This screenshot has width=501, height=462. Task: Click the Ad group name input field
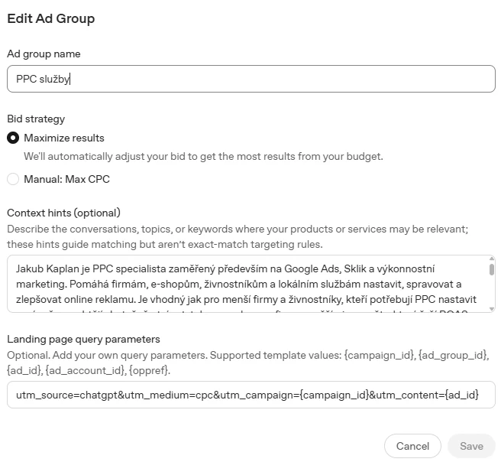tap(250, 79)
